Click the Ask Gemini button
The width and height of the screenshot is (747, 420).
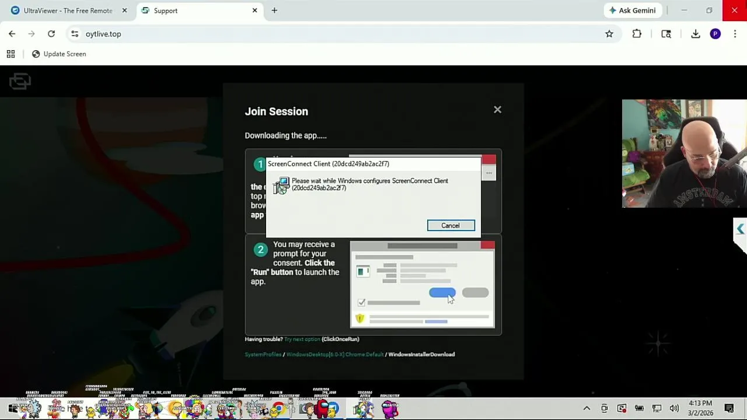click(x=633, y=10)
